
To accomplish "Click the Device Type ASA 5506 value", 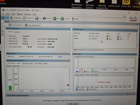I will [x=51, y=41].
